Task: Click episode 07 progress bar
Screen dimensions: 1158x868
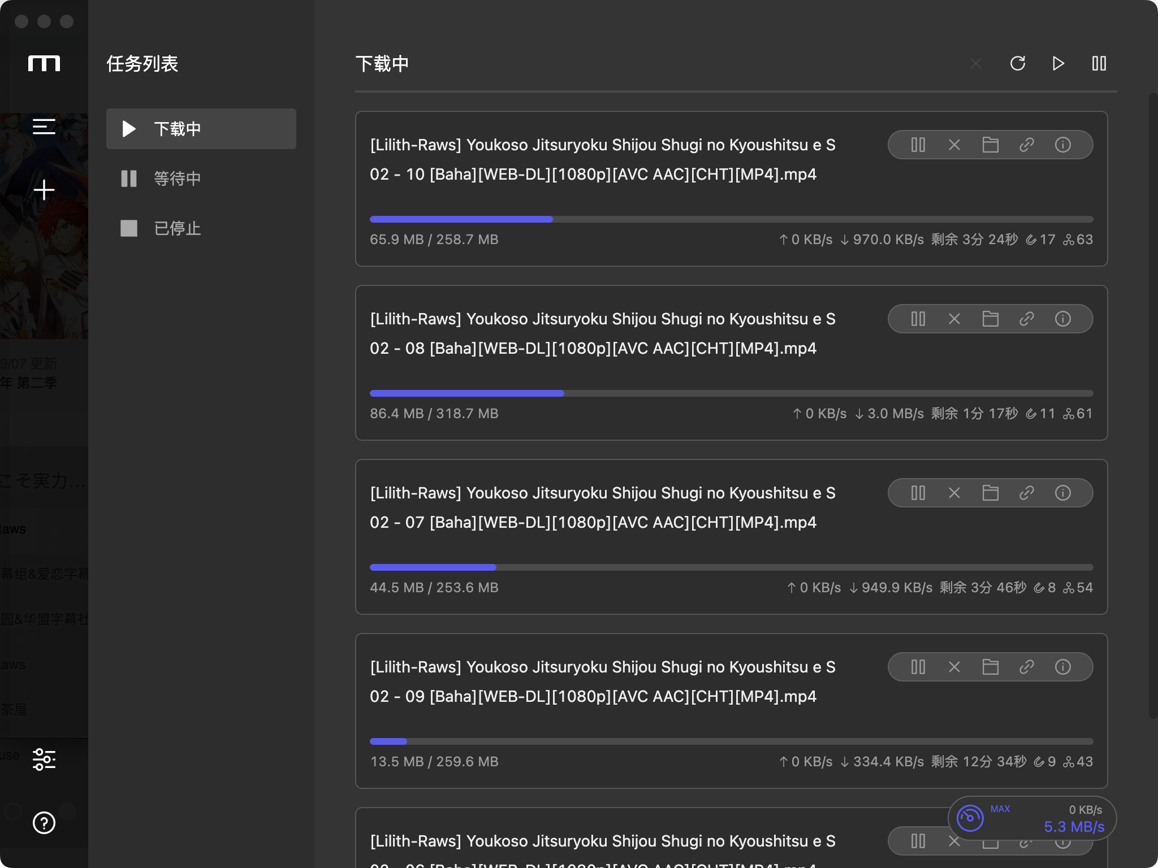Action: (731, 567)
